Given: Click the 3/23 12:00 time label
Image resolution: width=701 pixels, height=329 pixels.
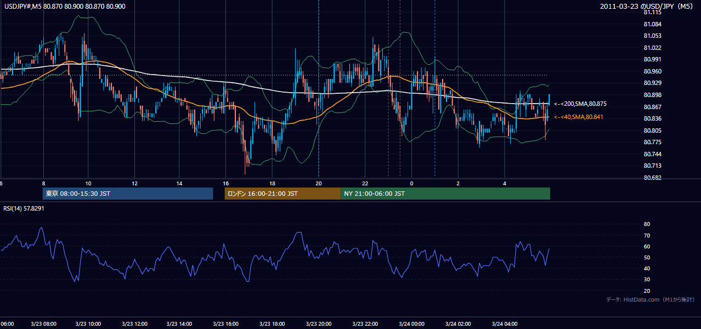Looking at the screenshot, I should (134, 324).
